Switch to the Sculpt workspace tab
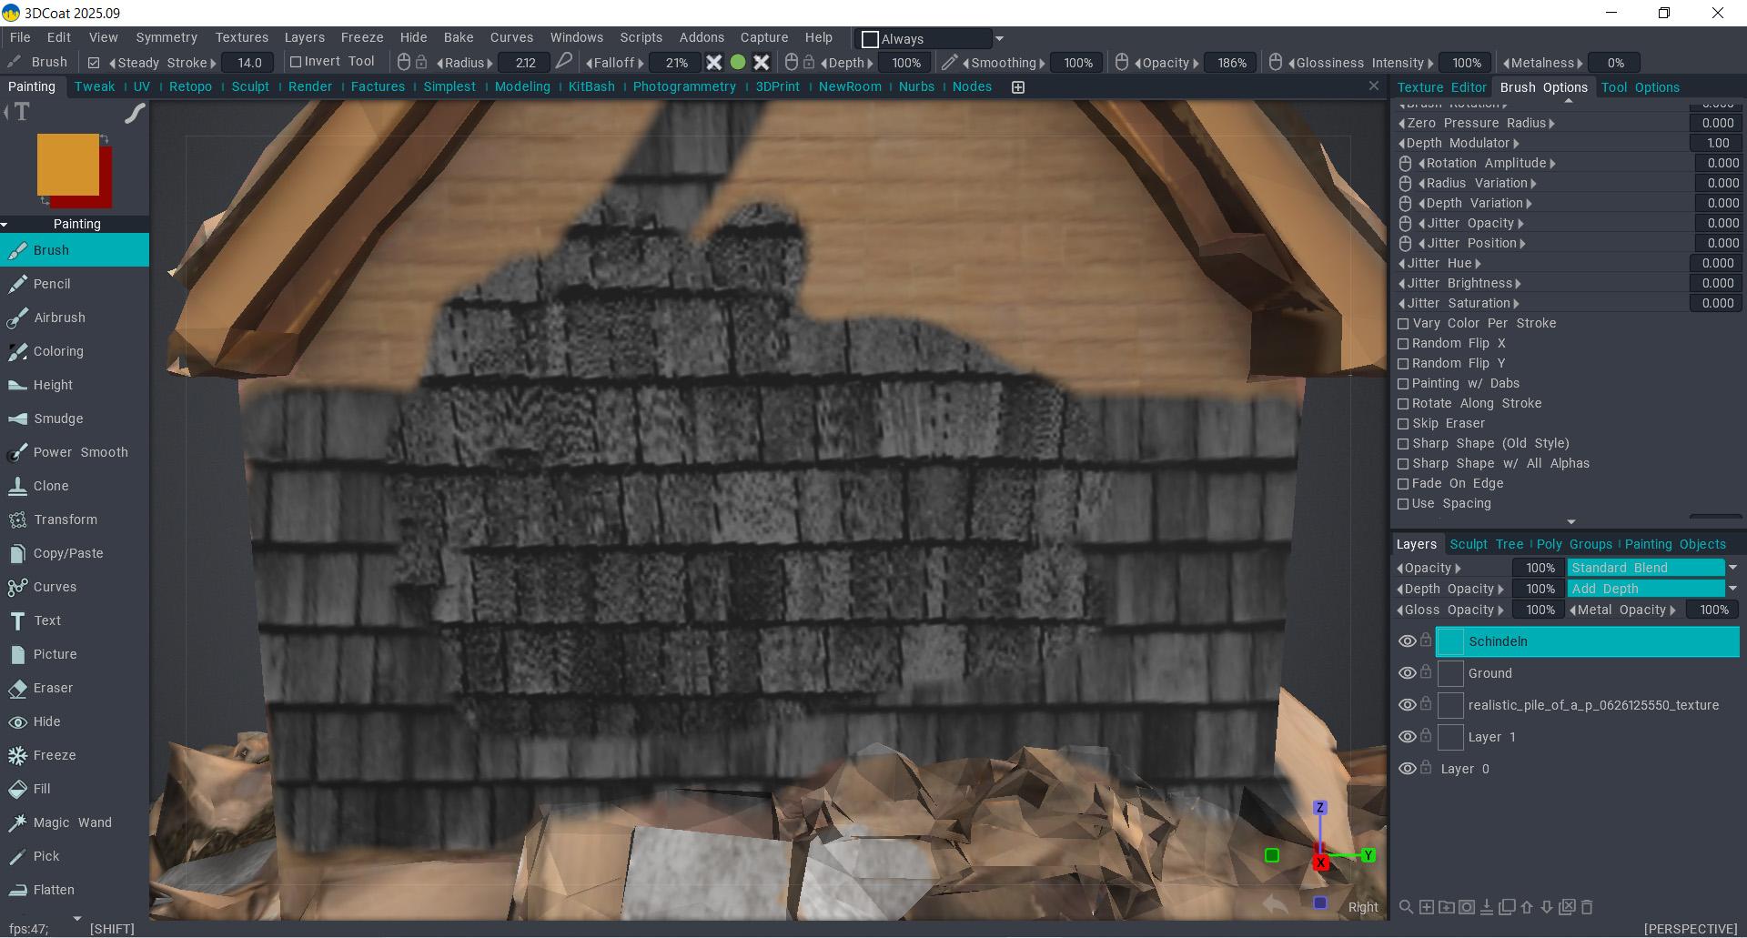 250,86
